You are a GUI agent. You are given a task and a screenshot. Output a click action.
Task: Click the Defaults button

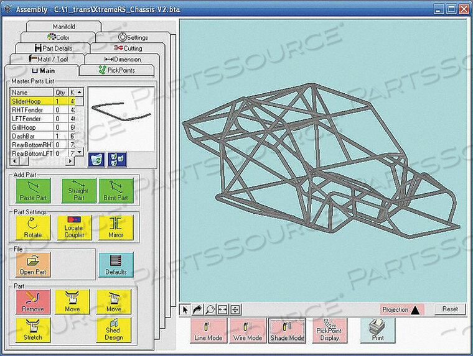click(116, 265)
